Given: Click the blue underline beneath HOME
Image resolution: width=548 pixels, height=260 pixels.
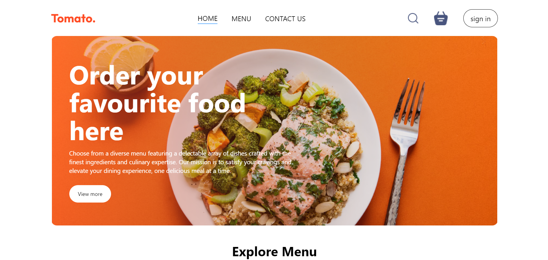Looking at the screenshot, I should [208, 24].
